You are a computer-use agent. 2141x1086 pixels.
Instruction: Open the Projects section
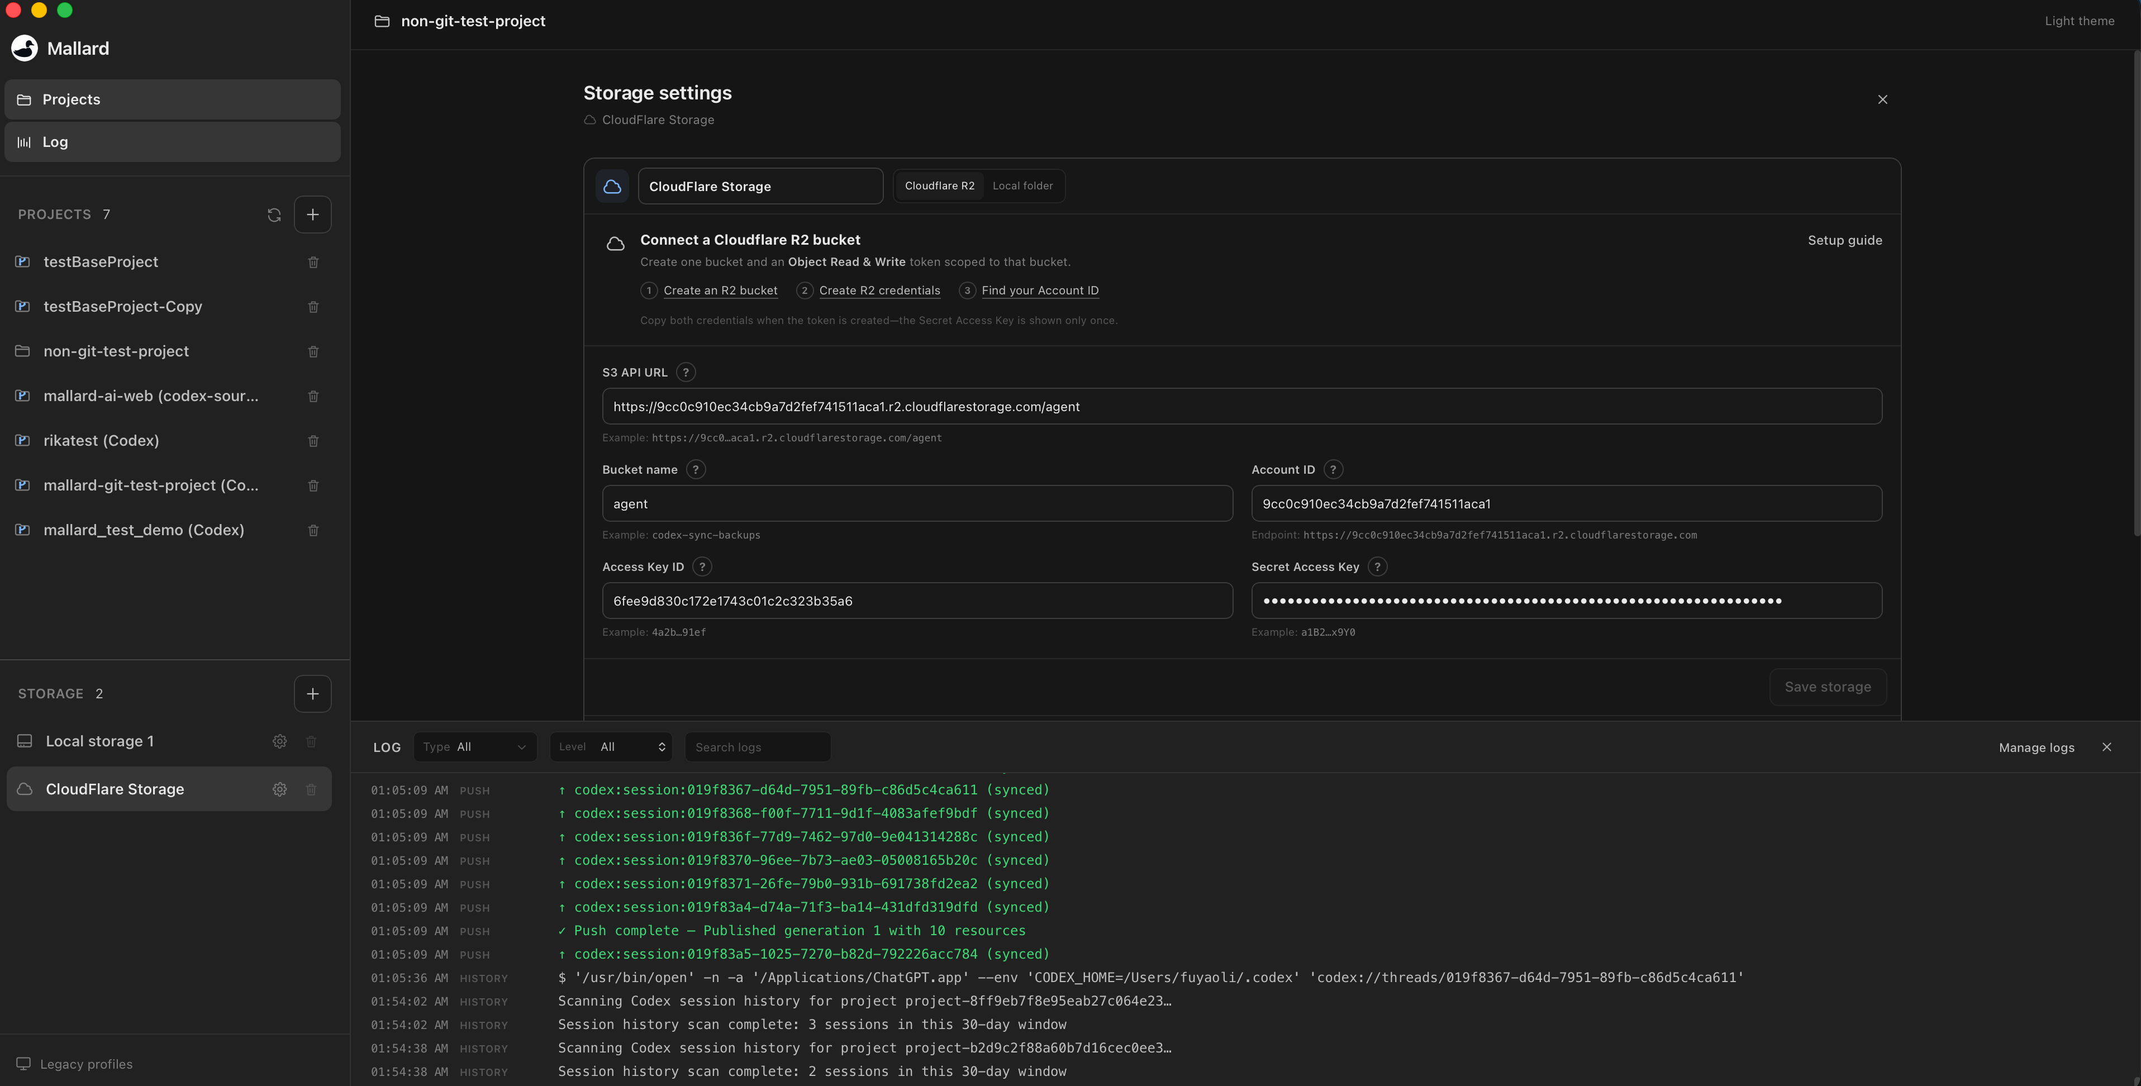pos(172,99)
